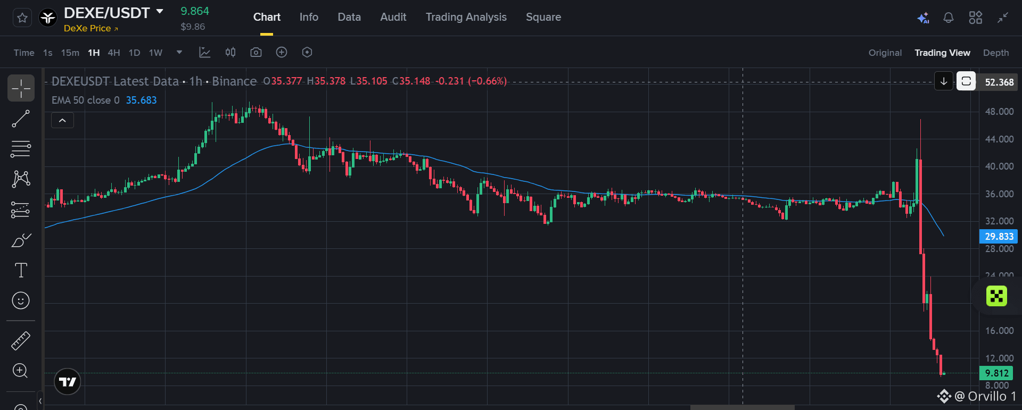Take a chart snapshot with camera icon
The height and width of the screenshot is (410, 1022).
pos(256,52)
